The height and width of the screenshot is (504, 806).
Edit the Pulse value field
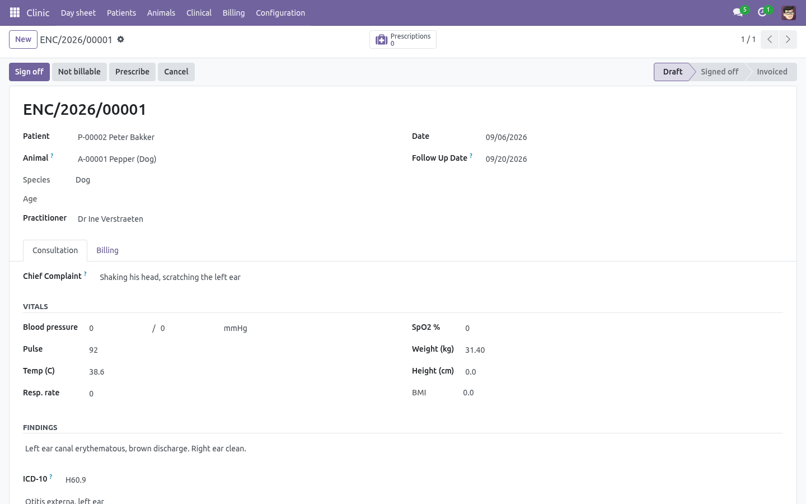240,350
